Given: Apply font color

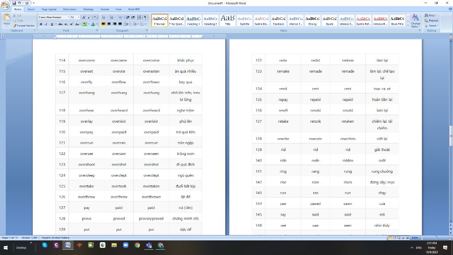Looking at the screenshot, I should coord(93,24).
